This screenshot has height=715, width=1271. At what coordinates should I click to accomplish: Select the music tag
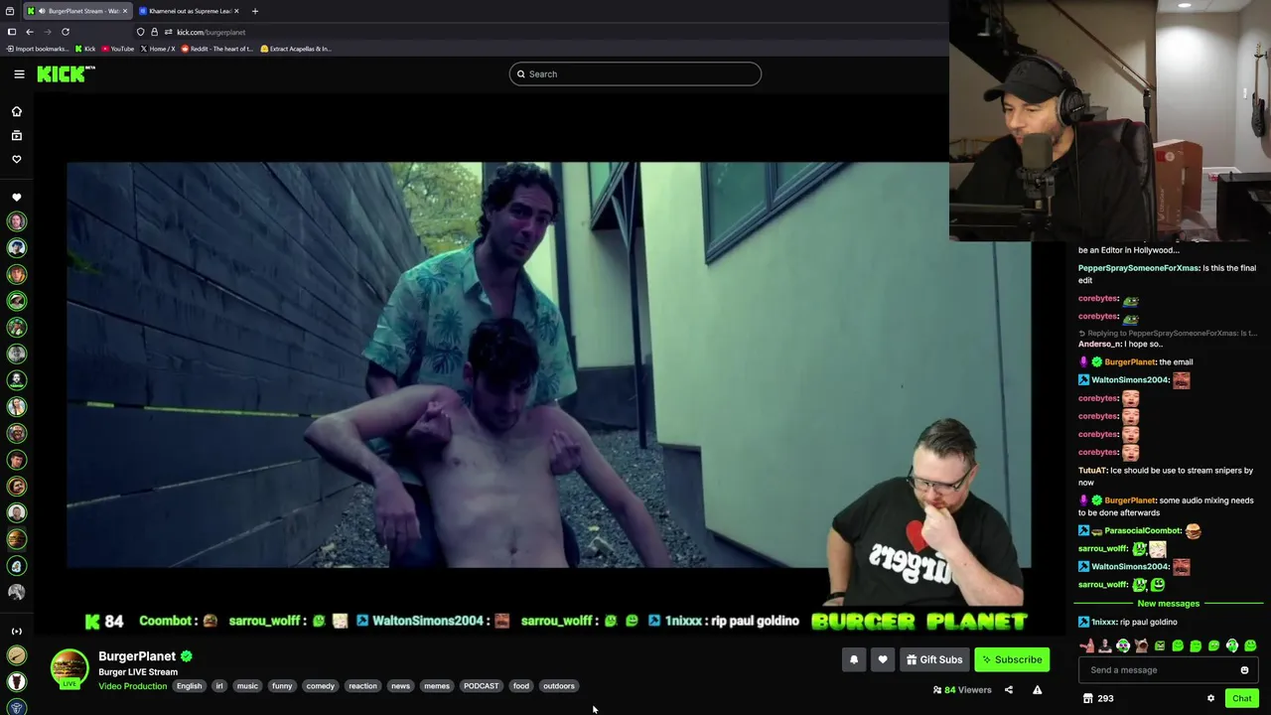pyautogui.click(x=247, y=686)
